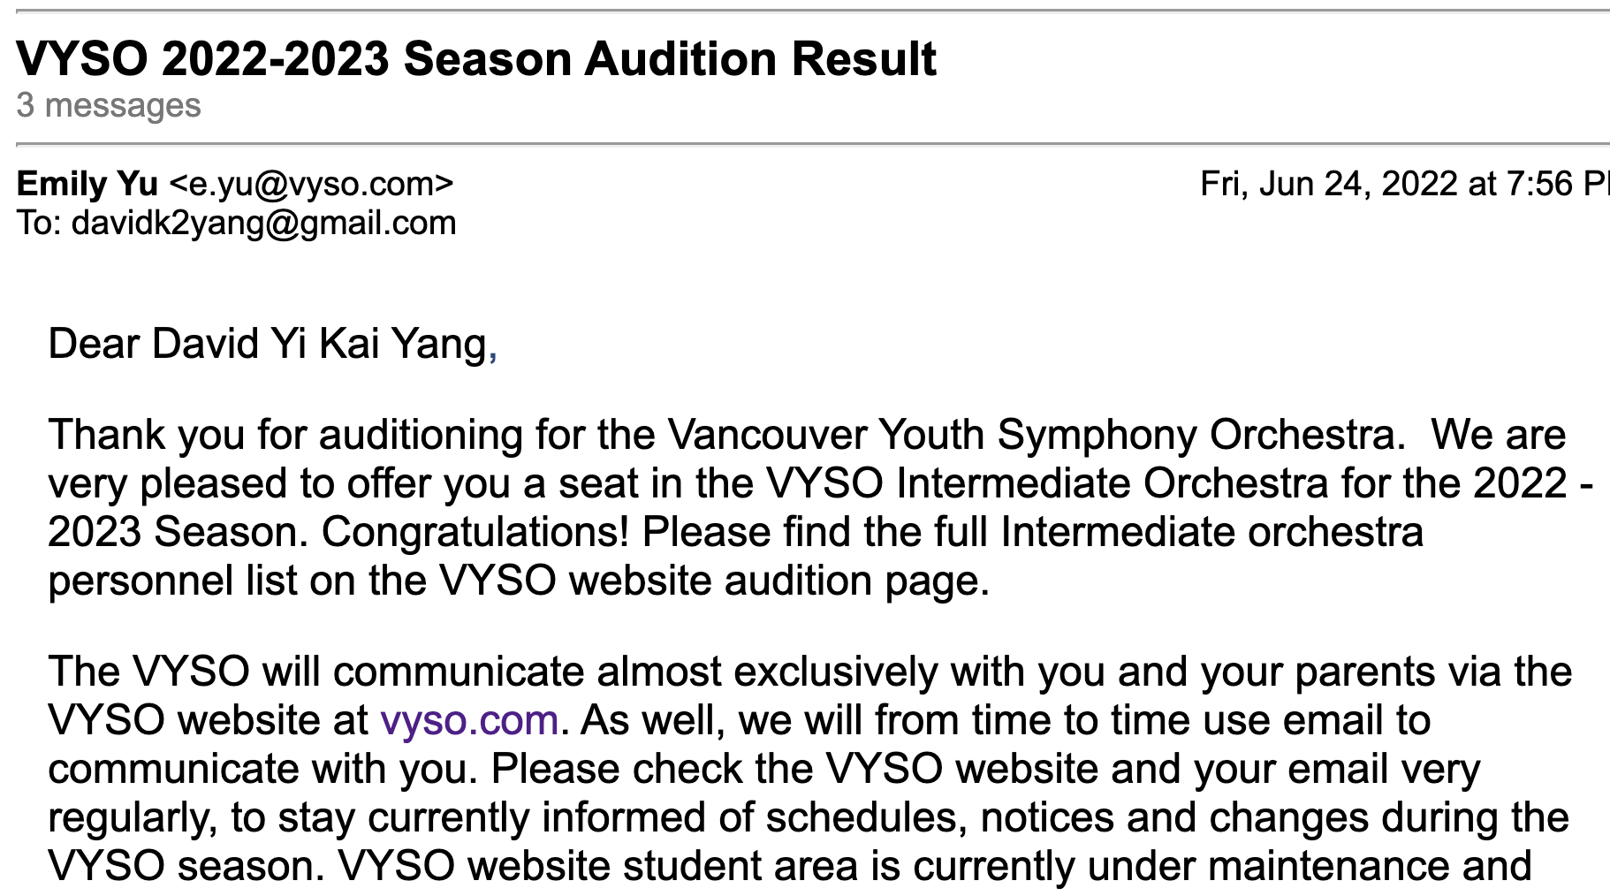Click the email subject heading
This screenshot has width=1610, height=896.
coord(476,59)
